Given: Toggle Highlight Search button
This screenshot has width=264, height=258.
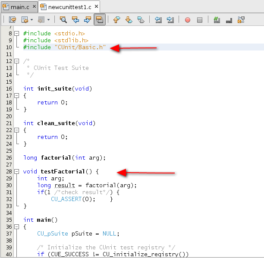Looking at the screenshot, I should [99, 19].
